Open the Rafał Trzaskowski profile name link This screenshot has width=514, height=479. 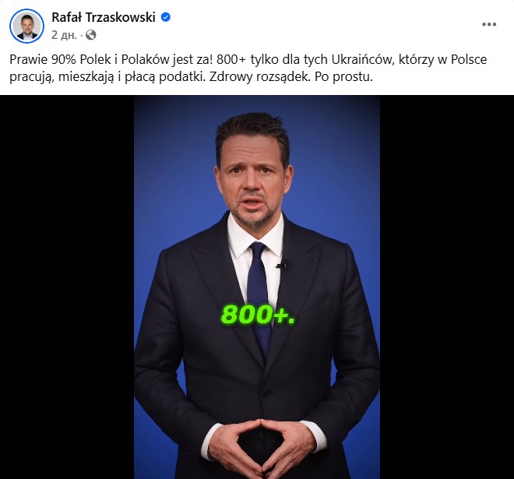click(x=104, y=17)
